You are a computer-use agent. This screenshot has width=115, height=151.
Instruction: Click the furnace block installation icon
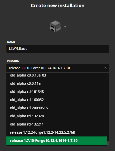click(55, 26)
